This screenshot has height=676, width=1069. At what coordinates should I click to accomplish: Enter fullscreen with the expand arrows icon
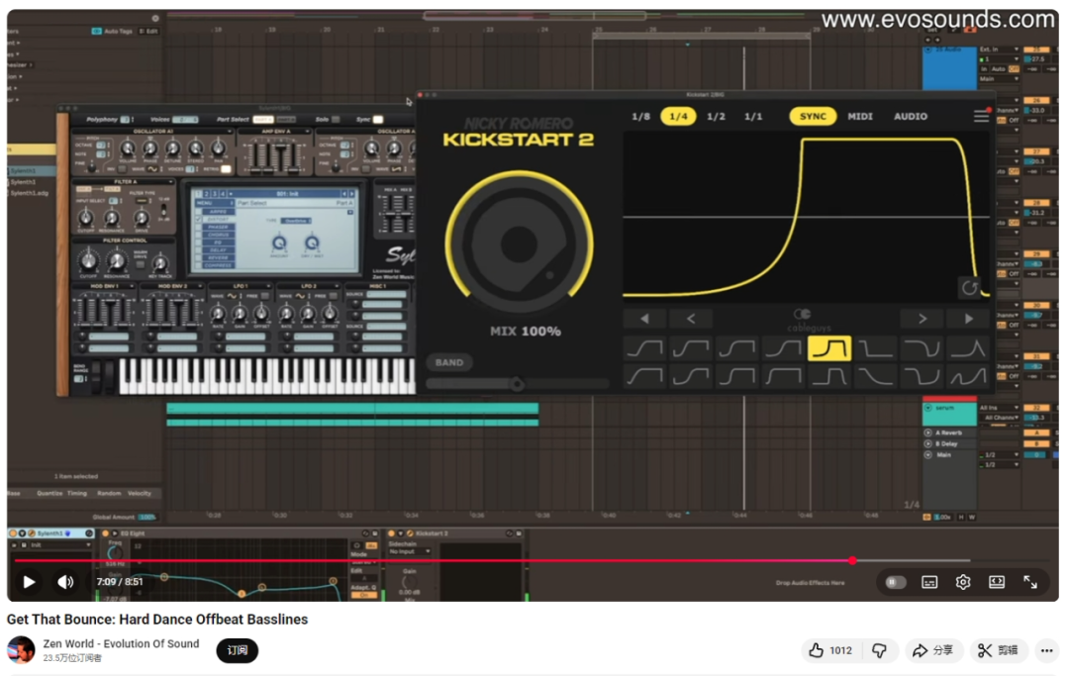[x=1030, y=582]
